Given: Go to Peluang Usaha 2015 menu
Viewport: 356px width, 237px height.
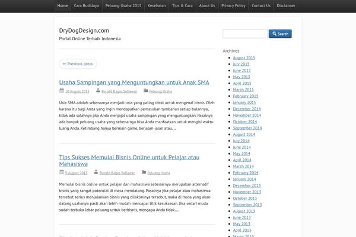Looking at the screenshot, I should tap(123, 6).
